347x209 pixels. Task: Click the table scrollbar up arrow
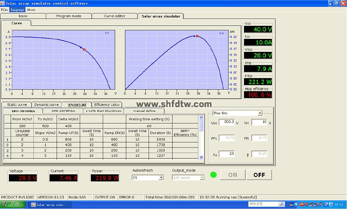click(201, 117)
